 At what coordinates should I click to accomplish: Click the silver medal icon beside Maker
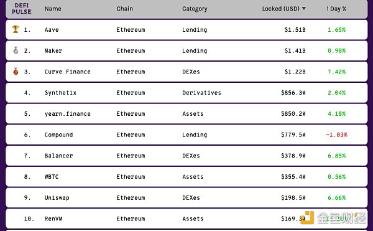(16, 50)
